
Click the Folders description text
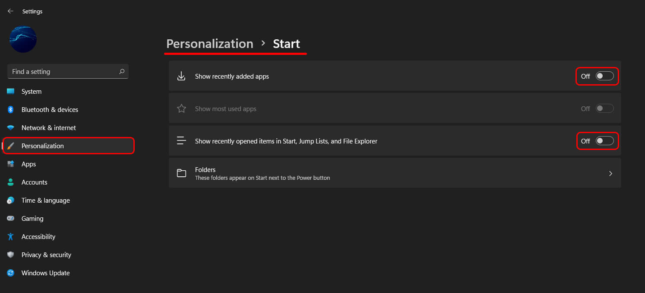[x=262, y=178]
